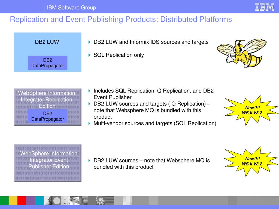The height and width of the screenshot is (209, 279).
Task: Click the arrow bullet before 'Includes SQL Replication'
Action: coord(89,91)
